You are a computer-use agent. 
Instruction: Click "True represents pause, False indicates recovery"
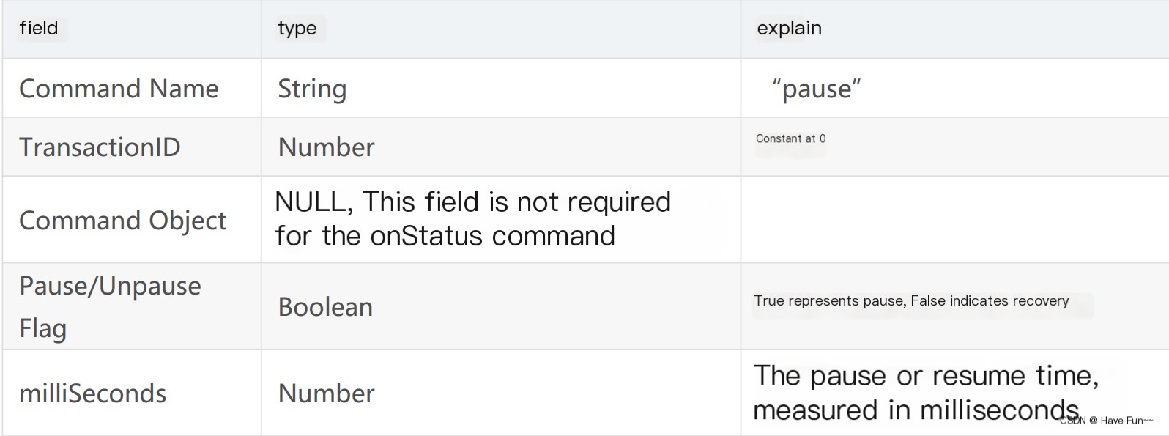911,300
